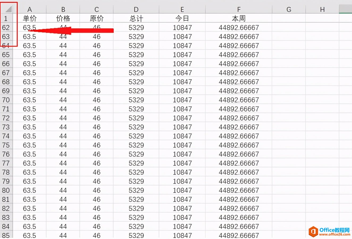Viewport: 352px width, 239px height.
Task: Select row 67 header
Action: click(6, 73)
